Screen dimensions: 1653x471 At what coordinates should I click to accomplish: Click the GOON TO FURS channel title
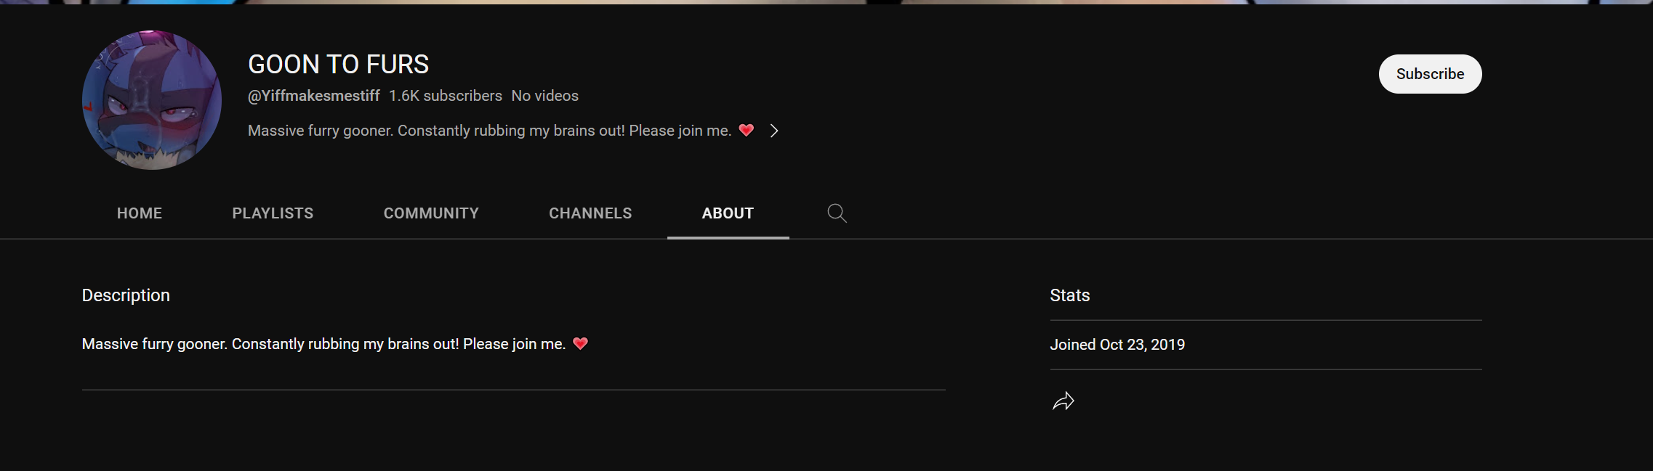tap(338, 65)
